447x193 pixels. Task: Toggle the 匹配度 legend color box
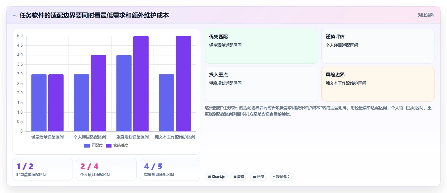[x=87, y=145]
